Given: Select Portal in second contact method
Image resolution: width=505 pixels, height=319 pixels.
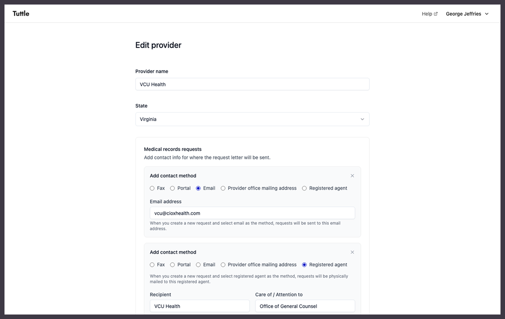Looking at the screenshot, I should (x=173, y=265).
